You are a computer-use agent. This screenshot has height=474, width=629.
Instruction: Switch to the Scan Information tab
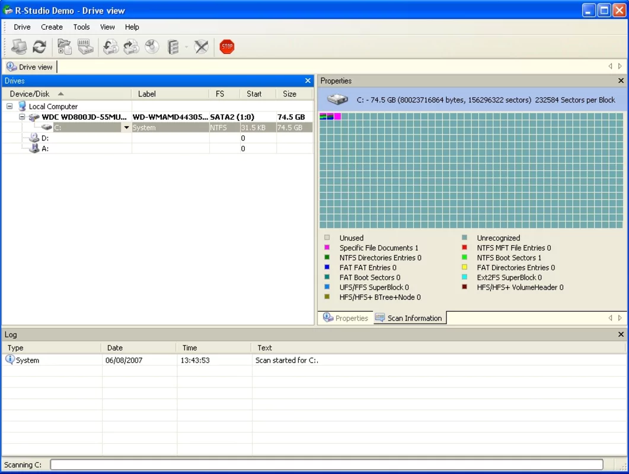[408, 318]
